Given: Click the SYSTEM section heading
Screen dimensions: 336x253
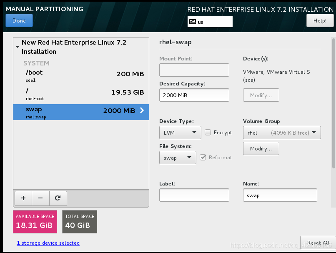Looking at the screenshot, I should click(36, 63).
